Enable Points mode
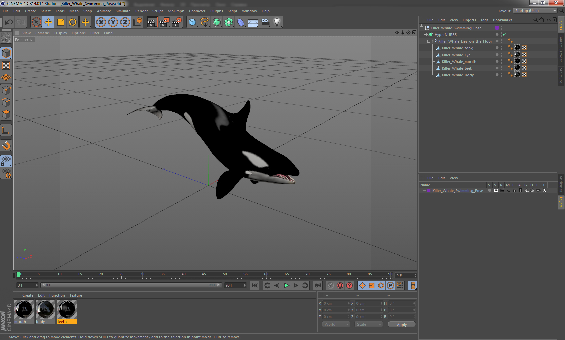The image size is (565, 340). (x=6, y=90)
